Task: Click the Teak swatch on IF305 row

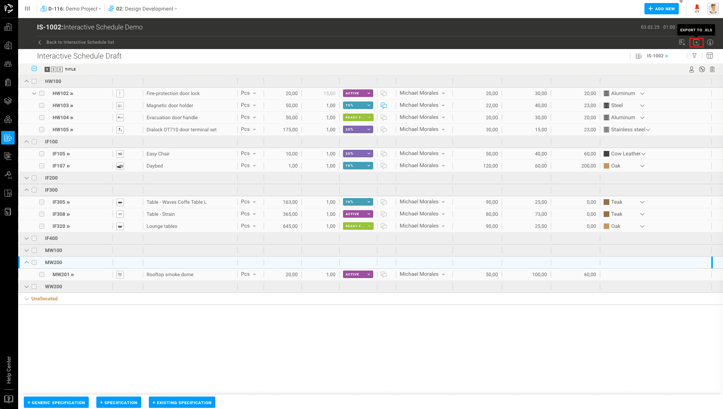Action: coord(606,202)
